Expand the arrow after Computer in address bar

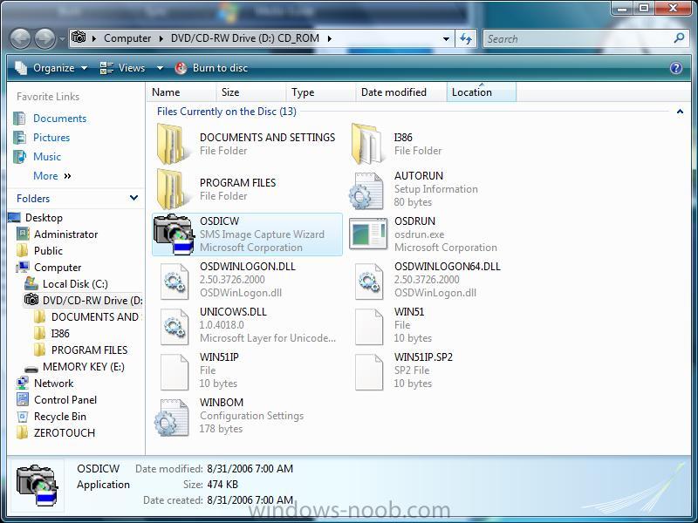point(161,38)
